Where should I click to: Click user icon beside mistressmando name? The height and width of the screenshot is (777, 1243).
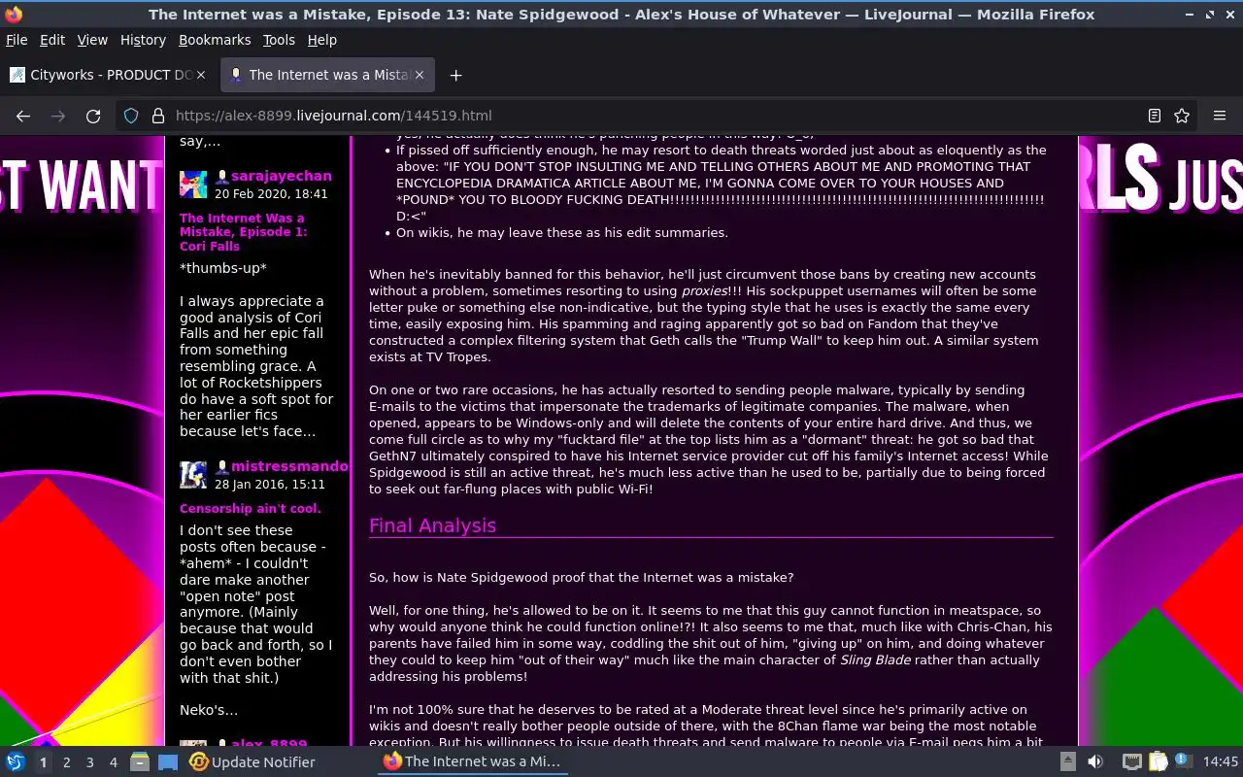221,467
